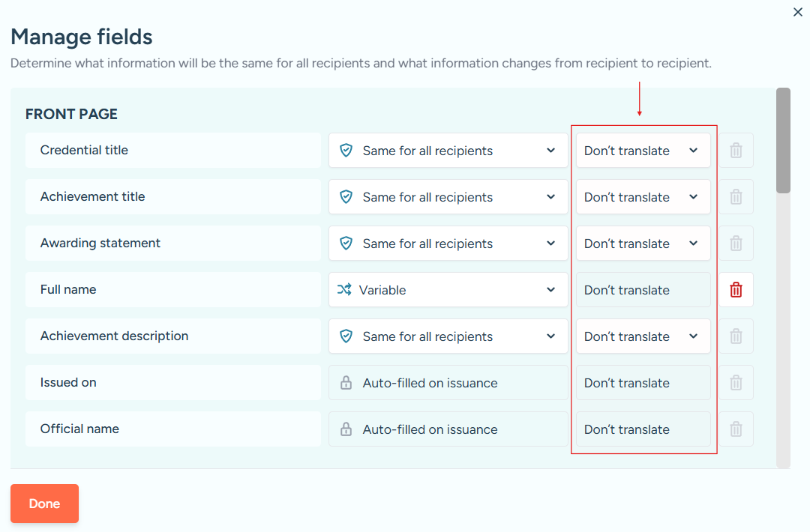This screenshot has height=532, width=810.
Task: Delete the Full name field
Action: pos(736,290)
